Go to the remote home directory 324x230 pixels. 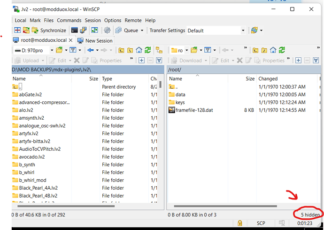point(273,50)
